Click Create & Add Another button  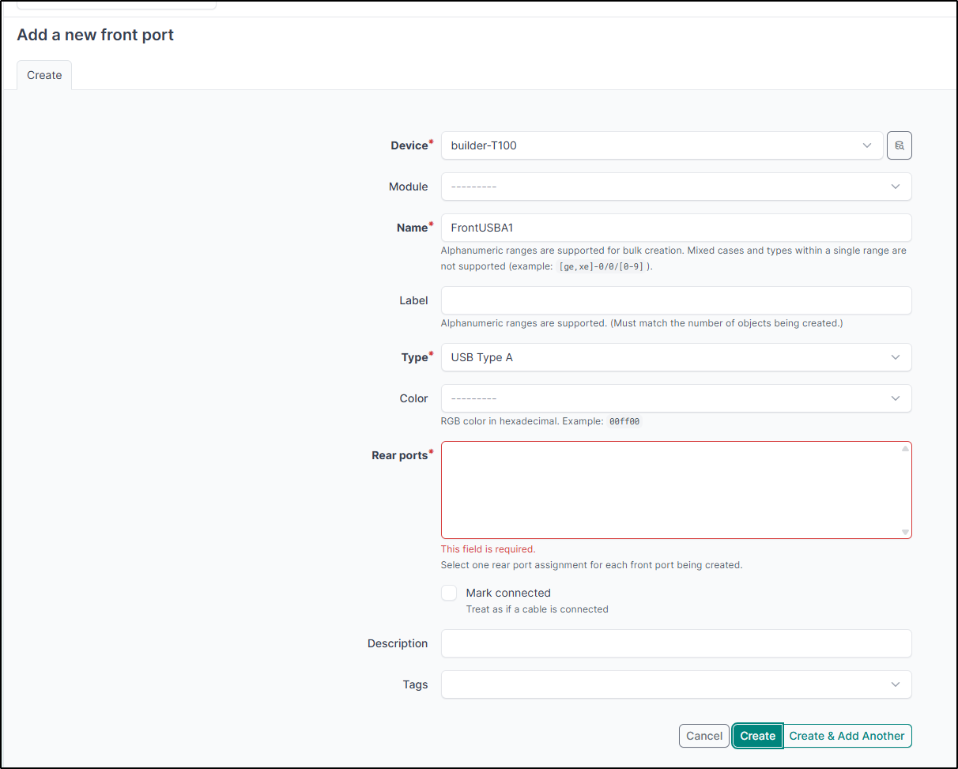(847, 736)
